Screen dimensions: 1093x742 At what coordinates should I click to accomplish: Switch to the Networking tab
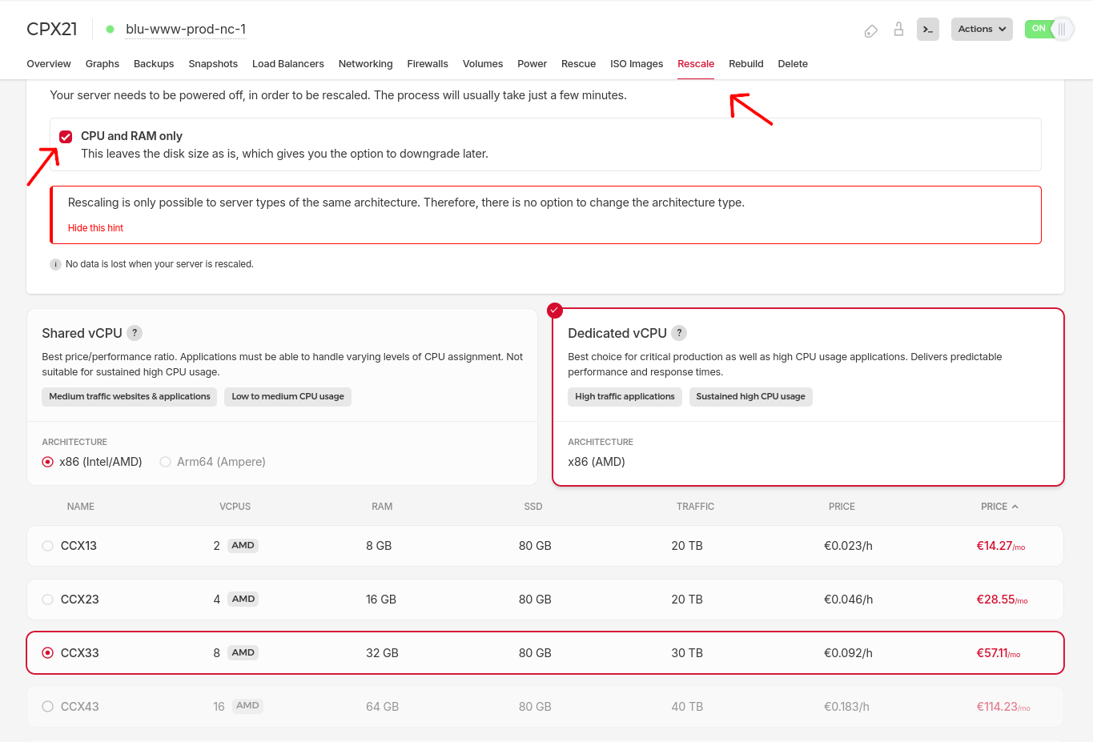click(x=365, y=64)
